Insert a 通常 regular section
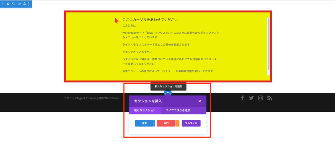 coord(144,123)
